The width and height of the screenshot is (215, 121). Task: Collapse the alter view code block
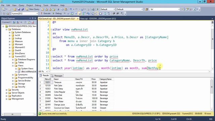pos(51,30)
